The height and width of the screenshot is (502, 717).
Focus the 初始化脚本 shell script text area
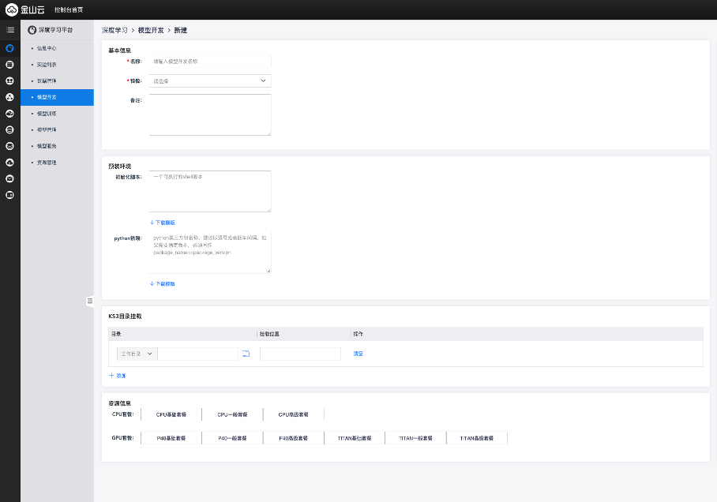coord(210,192)
